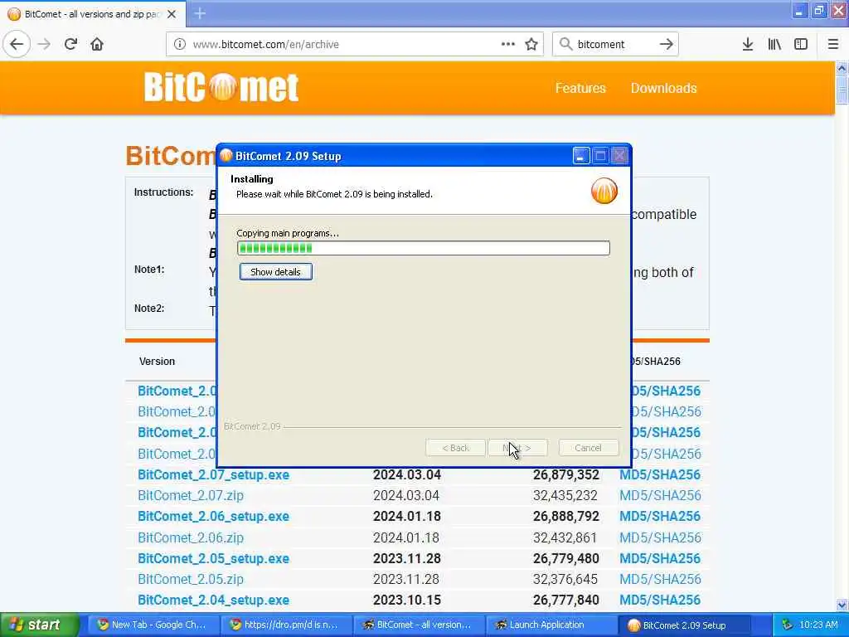Download BitComet_2.06_setup.exe
The image size is (849, 637).
point(213,516)
